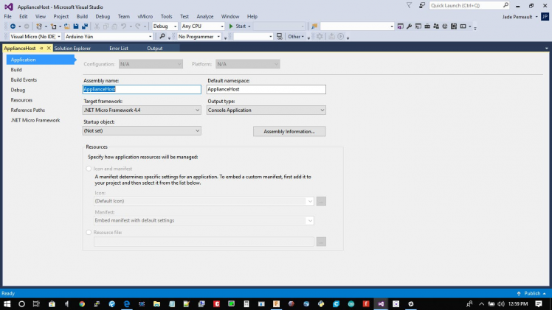Select the Icon and manifest radio button
This screenshot has width=552, height=310.
point(89,169)
